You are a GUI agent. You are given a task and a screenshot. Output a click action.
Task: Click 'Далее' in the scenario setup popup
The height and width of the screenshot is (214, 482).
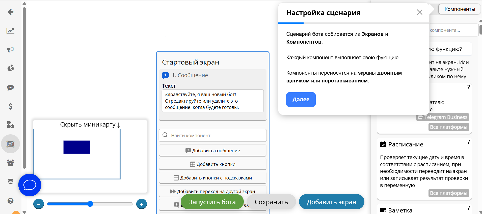[301, 100]
